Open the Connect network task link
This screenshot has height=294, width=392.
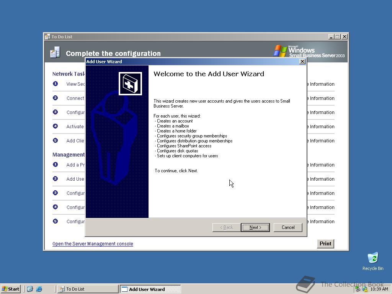click(75, 98)
